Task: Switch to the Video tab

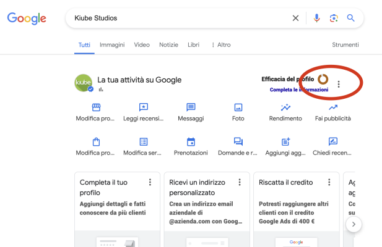Action: coord(142,44)
